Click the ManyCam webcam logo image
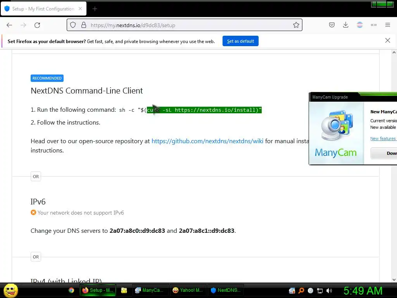 [336, 125]
